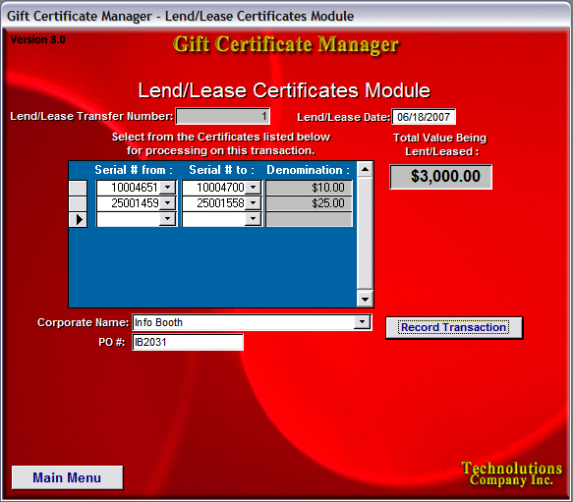This screenshot has height=502, width=573.
Task: Open Serial # to dropdown for 25001558
Action: coord(253,203)
